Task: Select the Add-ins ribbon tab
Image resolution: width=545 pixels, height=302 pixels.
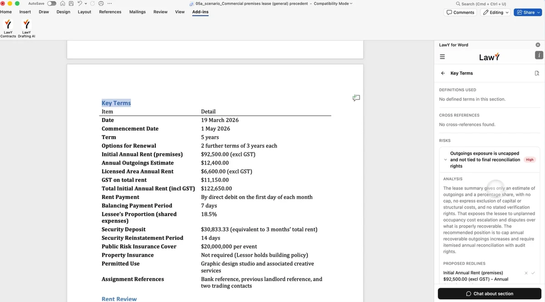Action: pyautogui.click(x=200, y=12)
